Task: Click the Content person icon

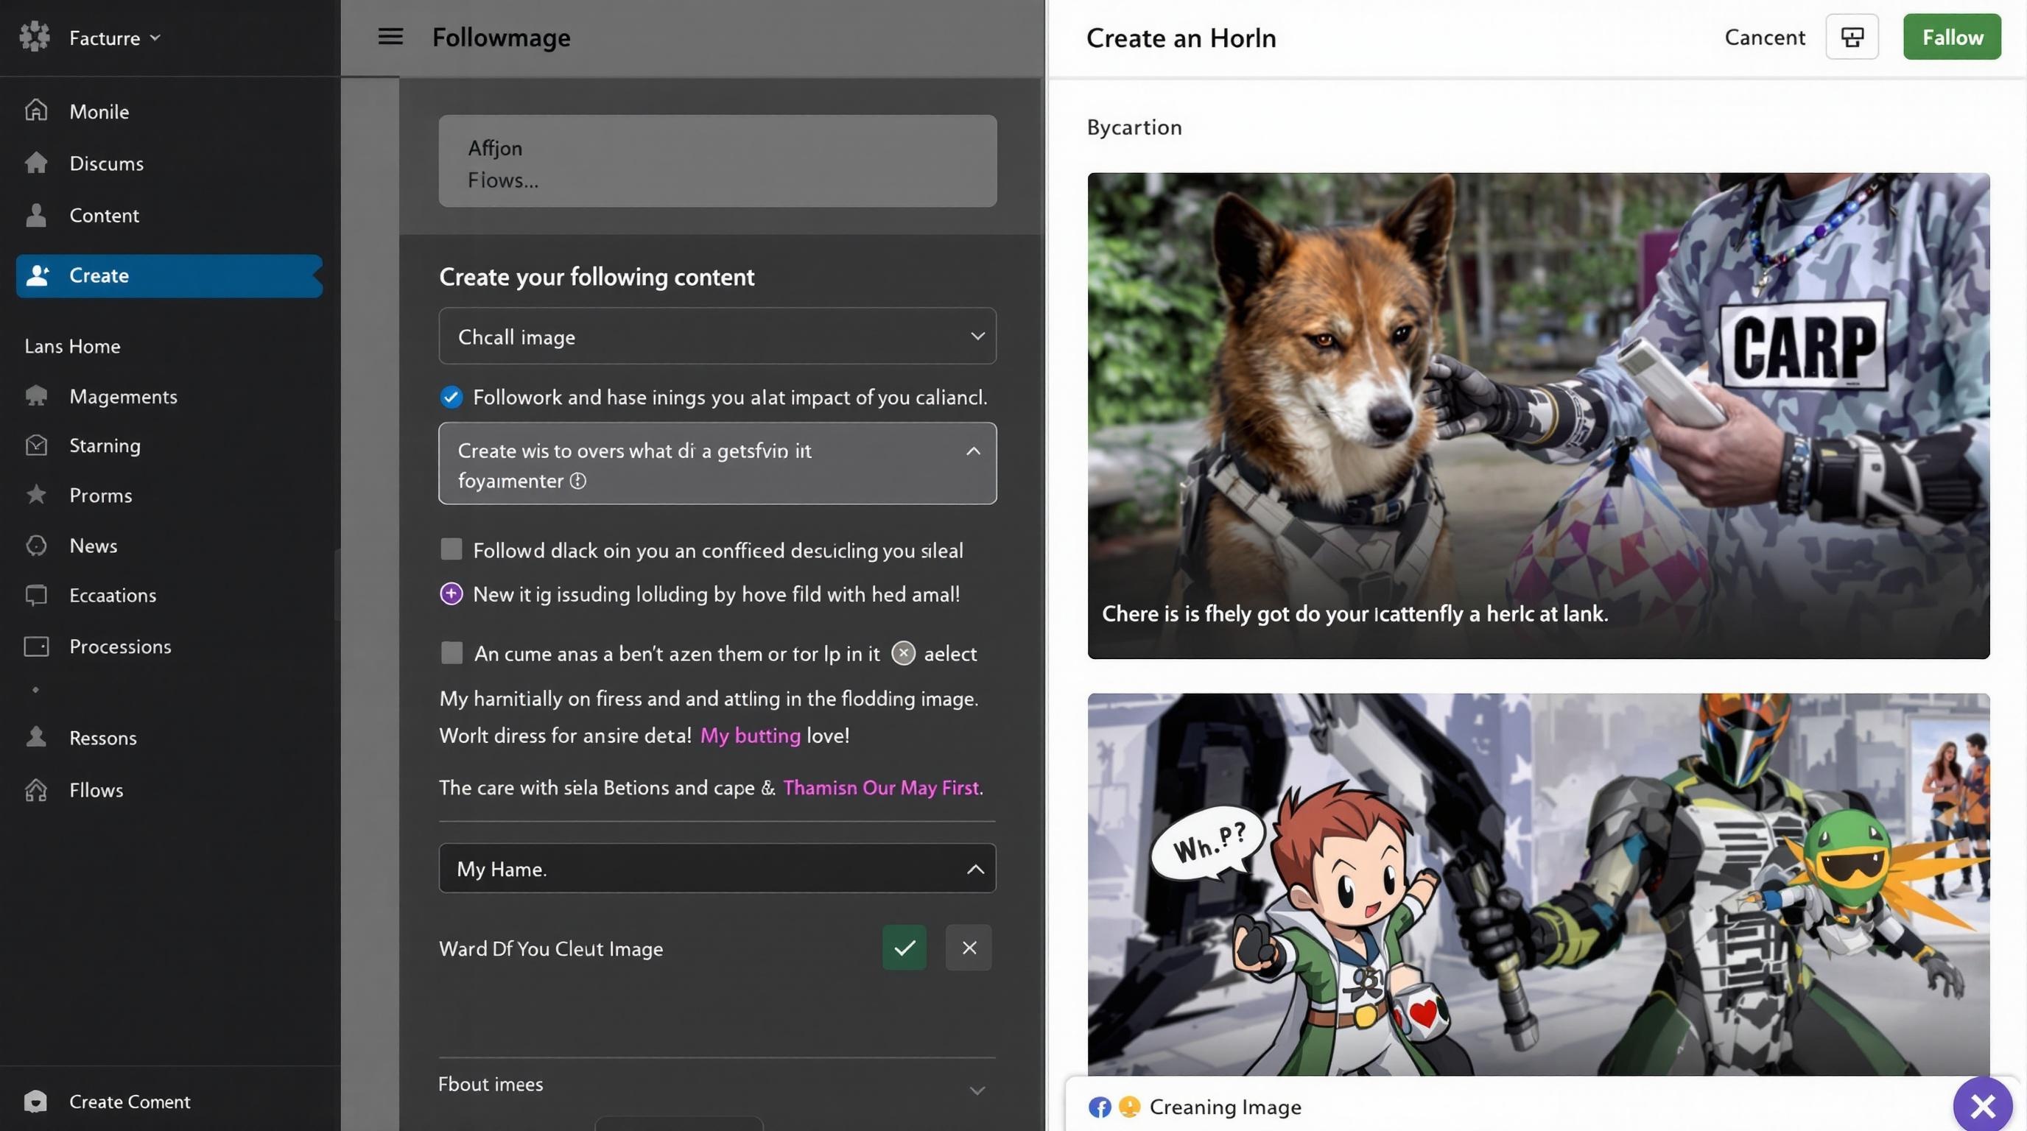Action: coord(36,215)
